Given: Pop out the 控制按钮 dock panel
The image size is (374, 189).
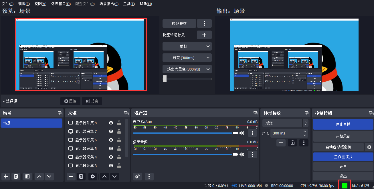Looking at the screenshot, I should coord(371,113).
